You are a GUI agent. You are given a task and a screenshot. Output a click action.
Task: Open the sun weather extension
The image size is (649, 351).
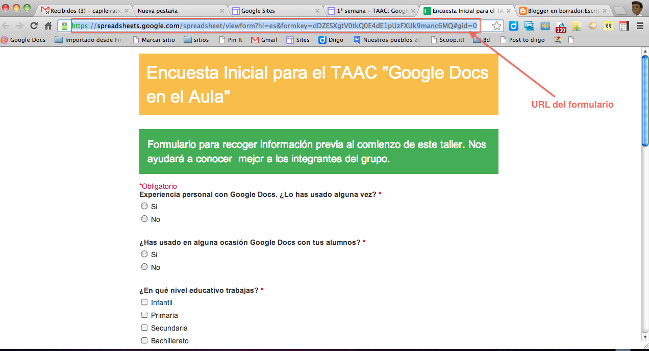click(592, 26)
